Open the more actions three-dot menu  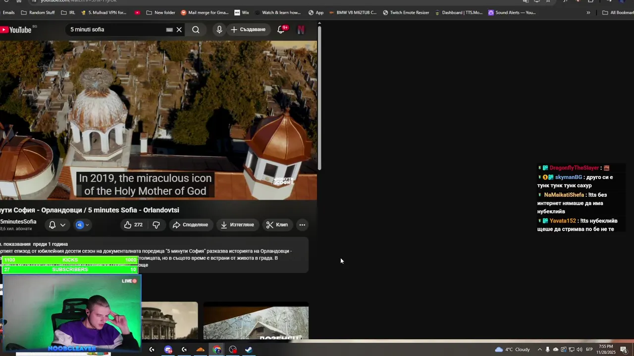coord(302,224)
